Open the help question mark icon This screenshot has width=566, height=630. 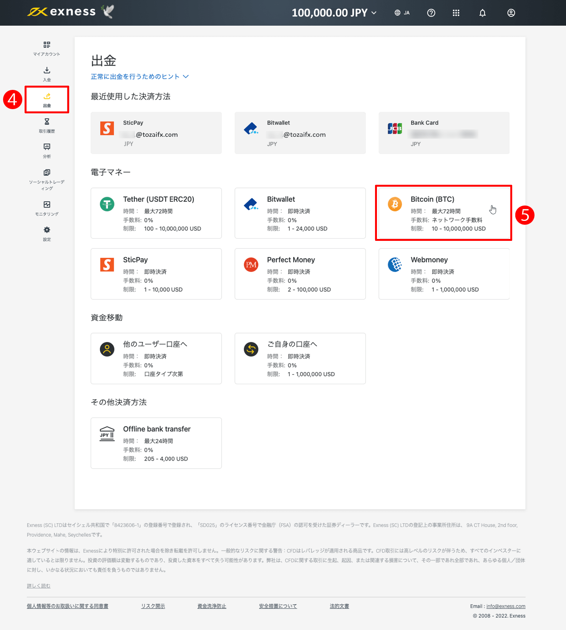click(431, 13)
